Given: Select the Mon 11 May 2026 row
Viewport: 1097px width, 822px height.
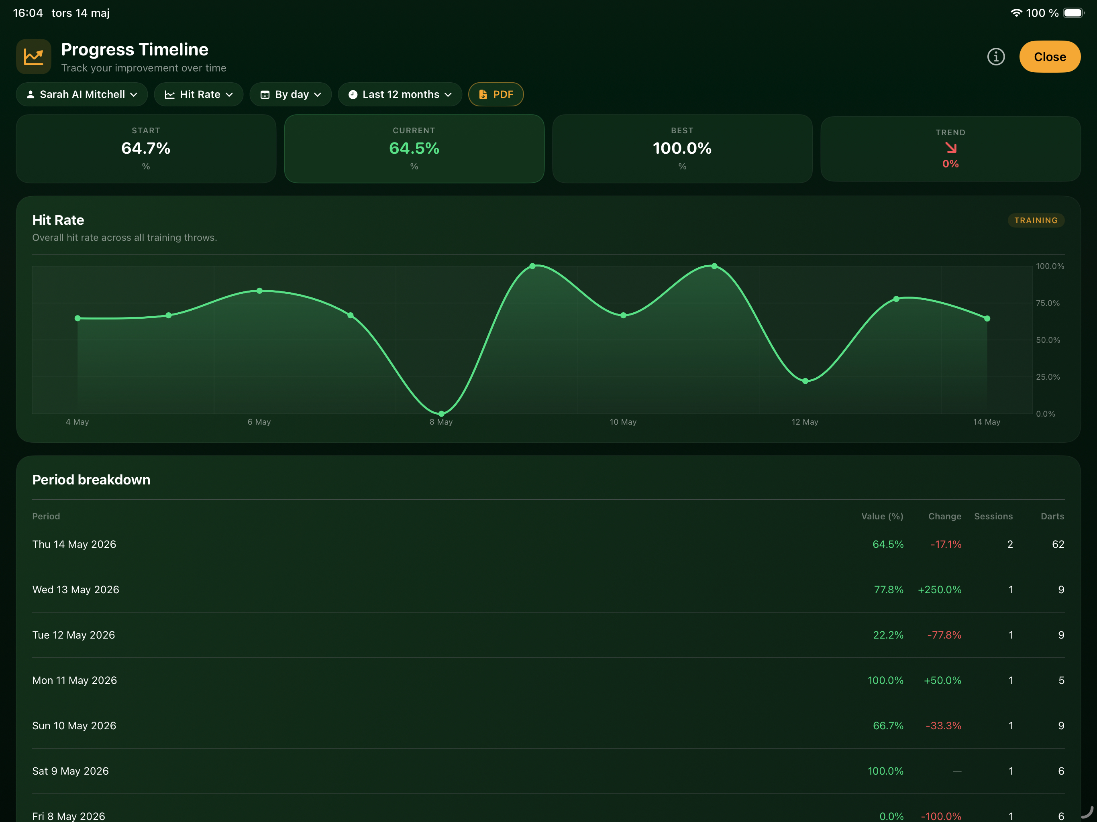Looking at the screenshot, I should pyautogui.click(x=548, y=680).
